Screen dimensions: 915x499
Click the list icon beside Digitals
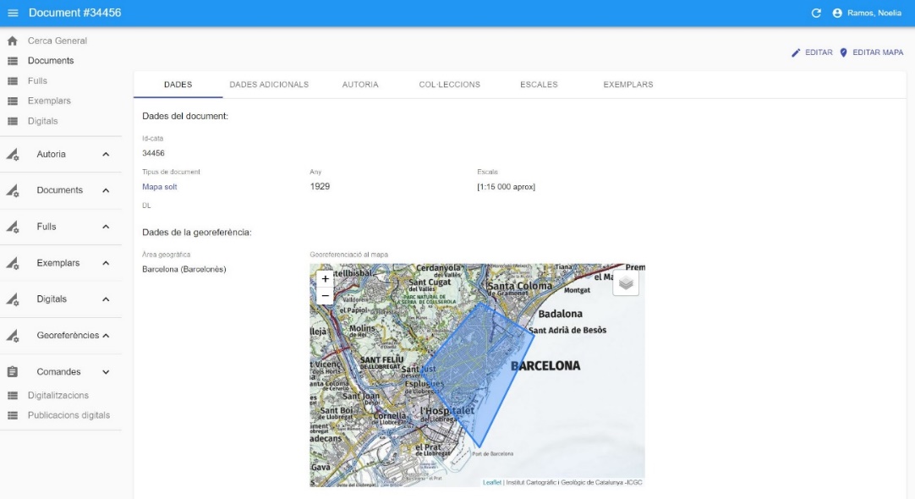click(12, 122)
